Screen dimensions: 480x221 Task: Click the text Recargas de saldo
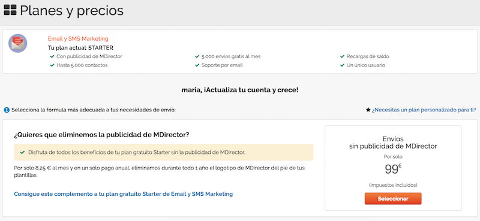pos(368,56)
